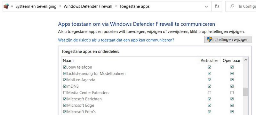The height and width of the screenshot is (115, 256).
Task: Go to Systeem en beveiliging breadcrumb
Action: point(36,6)
